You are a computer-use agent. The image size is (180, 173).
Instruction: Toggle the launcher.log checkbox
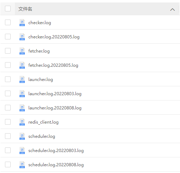point(8,79)
